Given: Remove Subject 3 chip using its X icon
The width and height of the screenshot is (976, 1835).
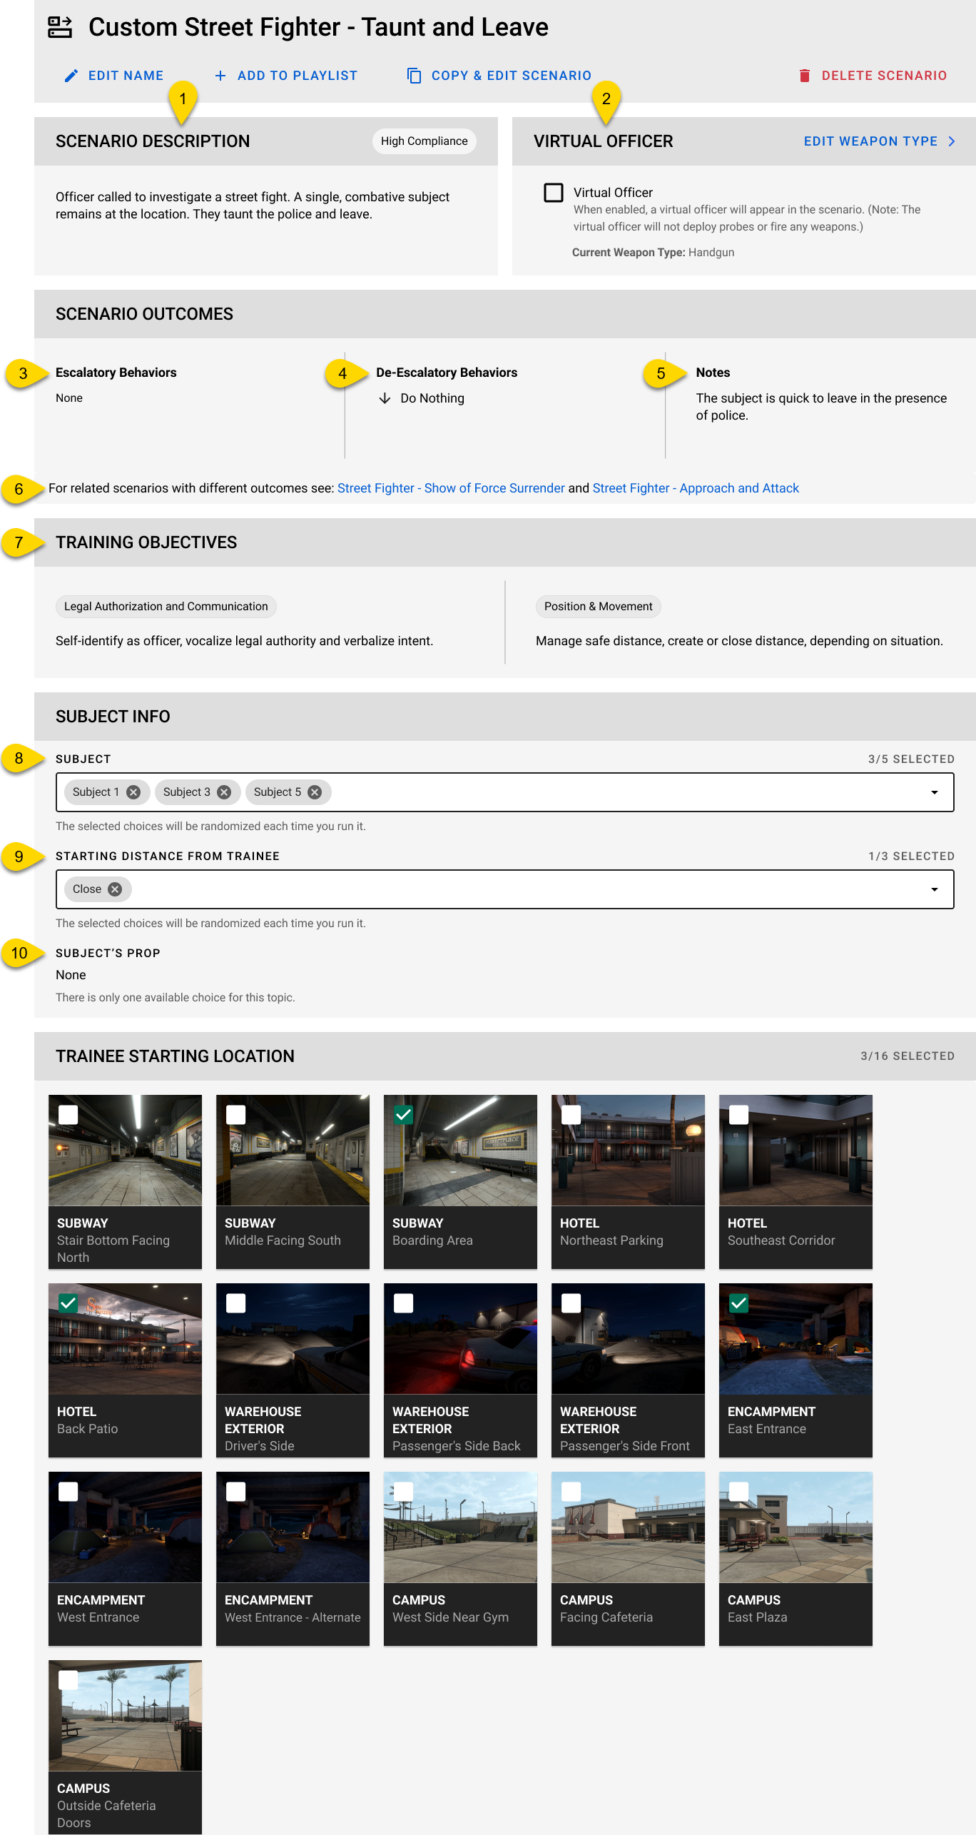Looking at the screenshot, I should pos(224,792).
